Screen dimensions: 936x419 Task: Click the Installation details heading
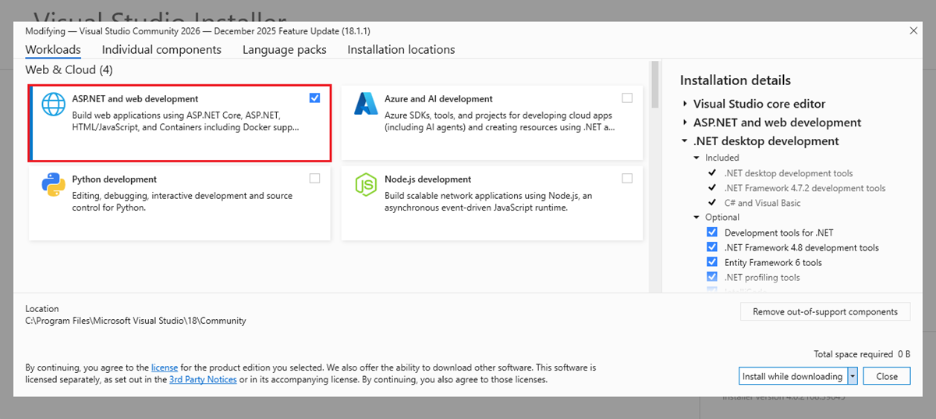pos(736,80)
